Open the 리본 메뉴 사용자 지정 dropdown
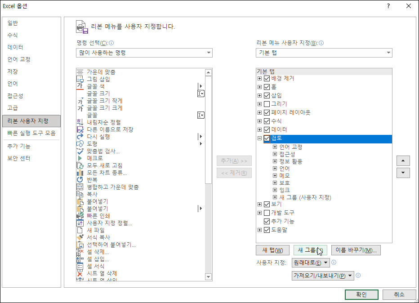This screenshot has width=419, height=303. pos(324,53)
